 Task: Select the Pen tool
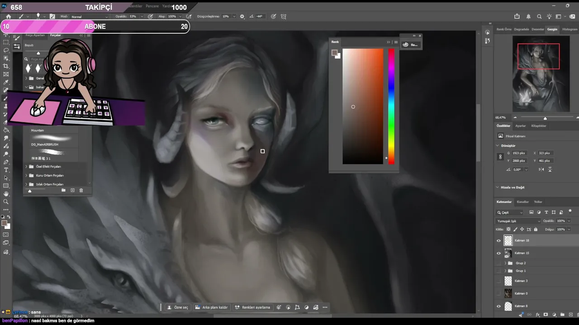tap(6, 162)
